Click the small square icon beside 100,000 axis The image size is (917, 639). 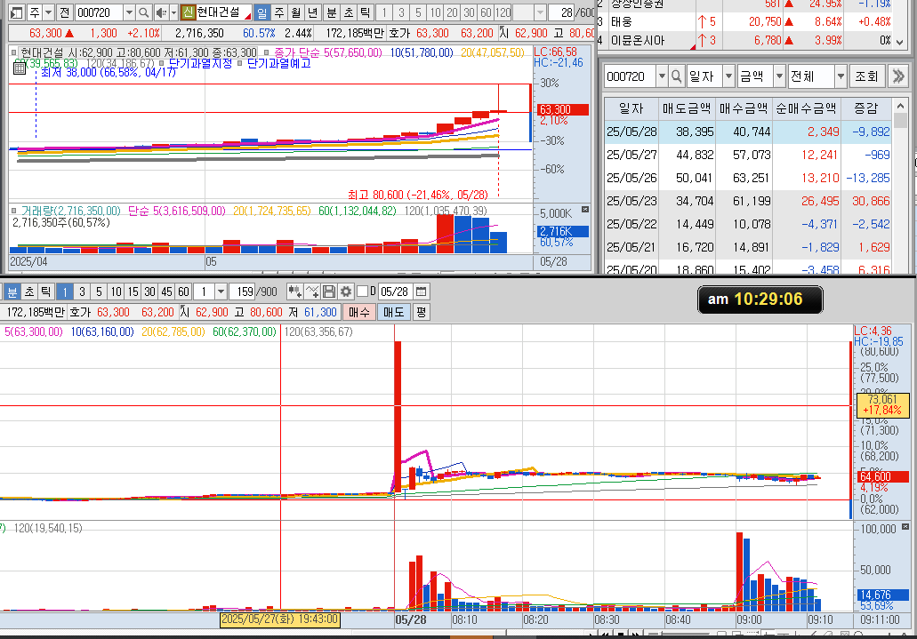905,527
